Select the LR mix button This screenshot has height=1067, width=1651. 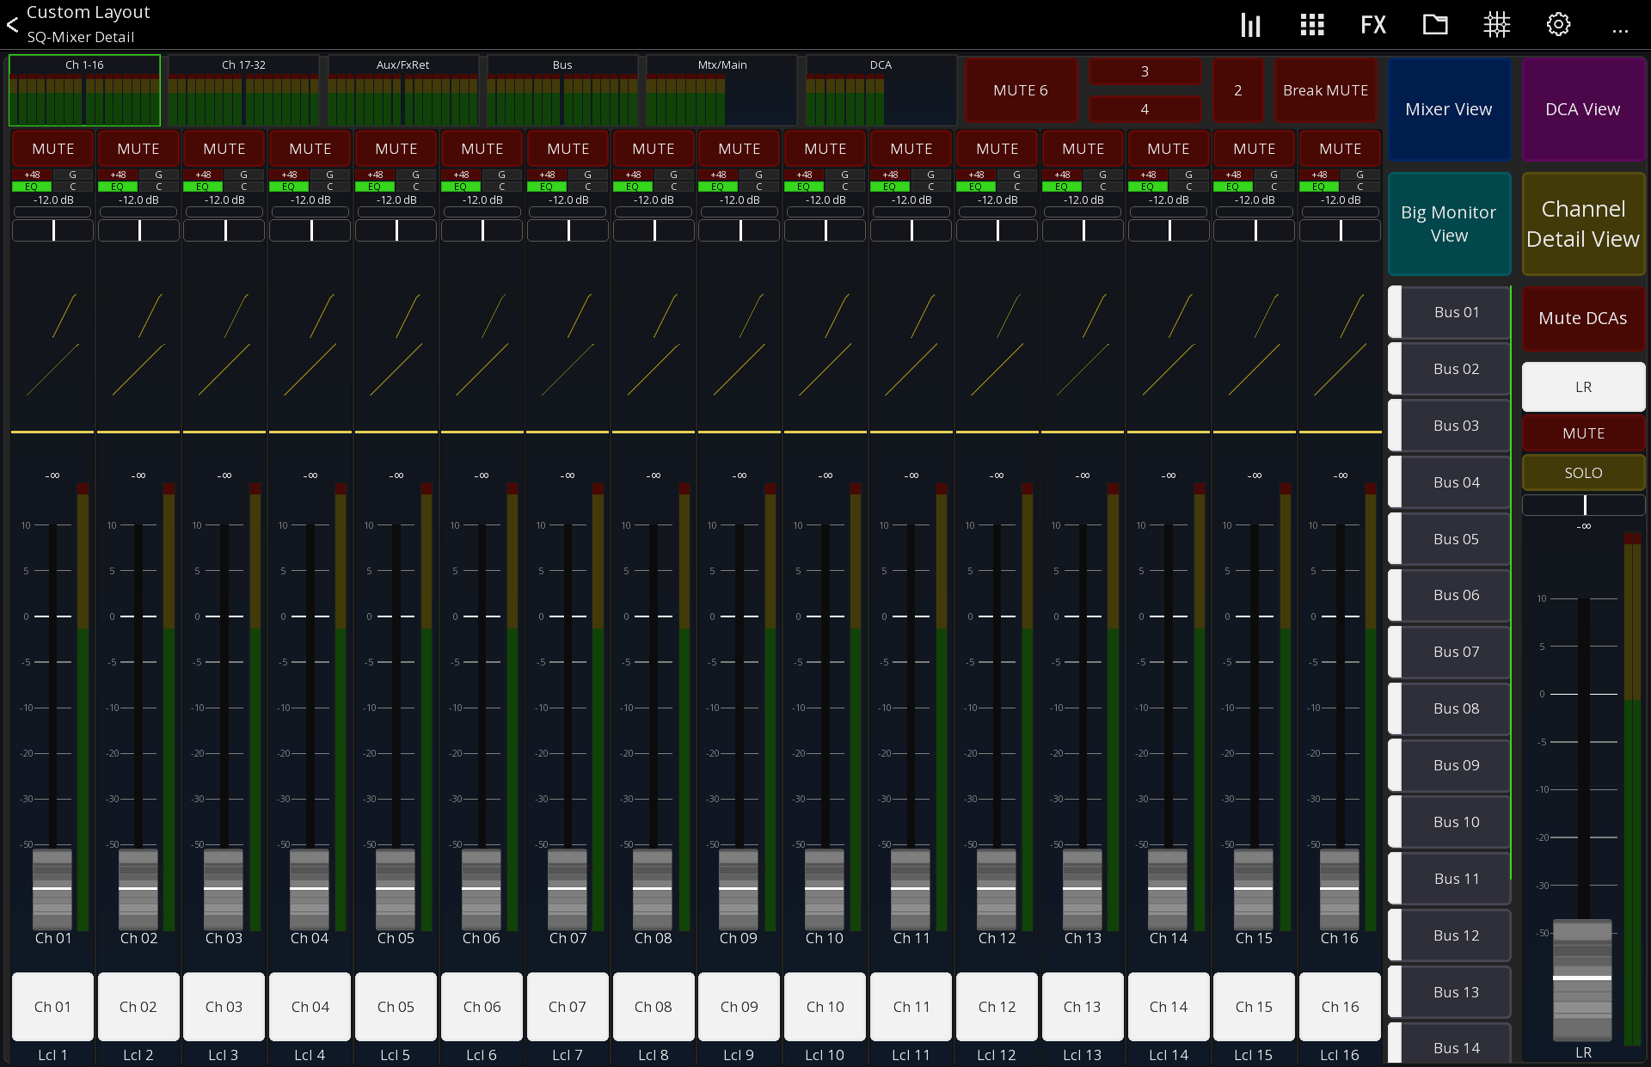pyautogui.click(x=1583, y=387)
